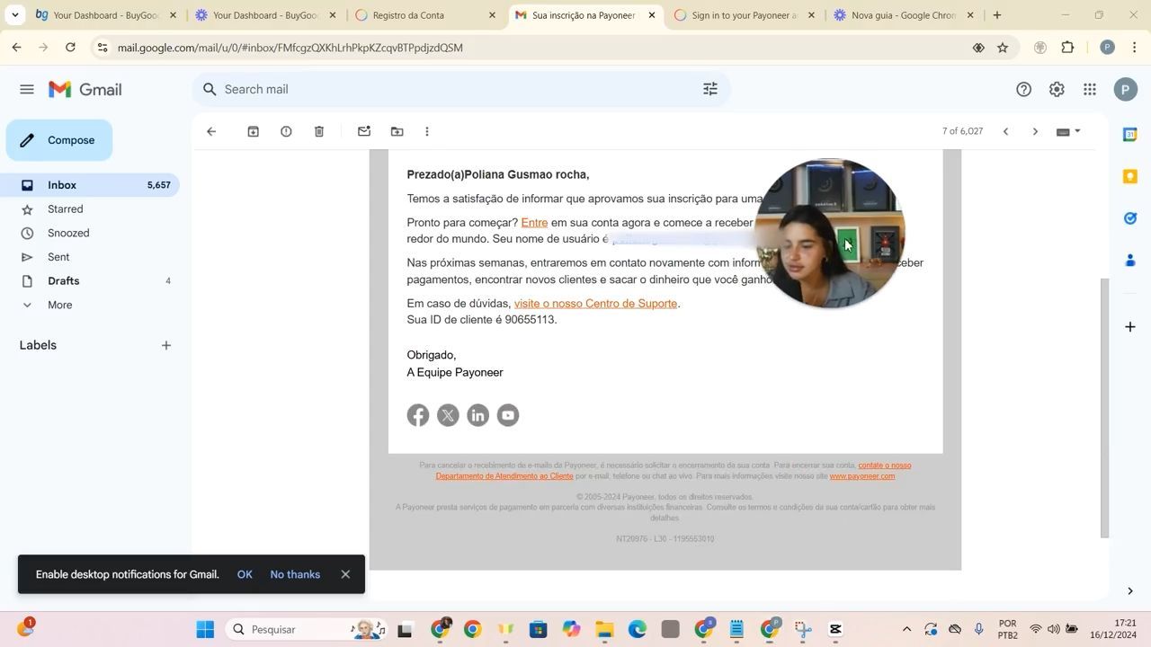This screenshot has width=1151, height=647.
Task: Click the address bar URL
Action: [x=290, y=48]
